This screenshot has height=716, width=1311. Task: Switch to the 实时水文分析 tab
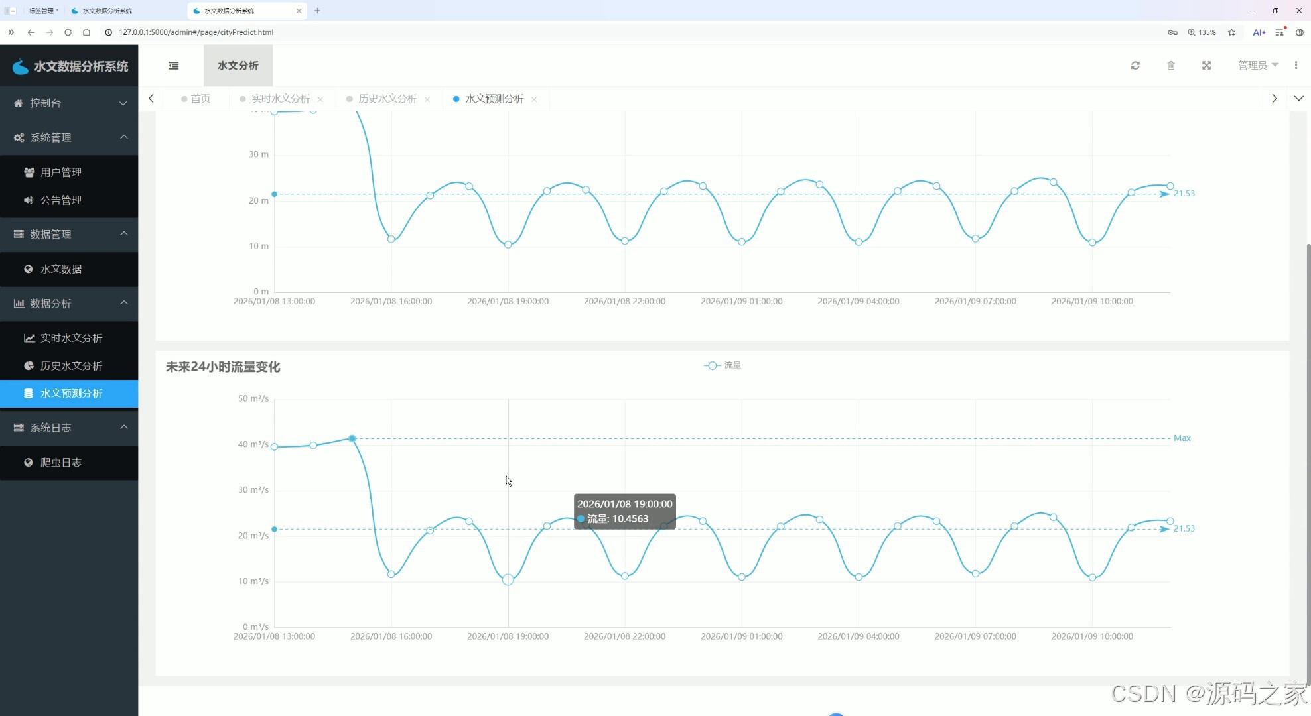[x=280, y=99]
